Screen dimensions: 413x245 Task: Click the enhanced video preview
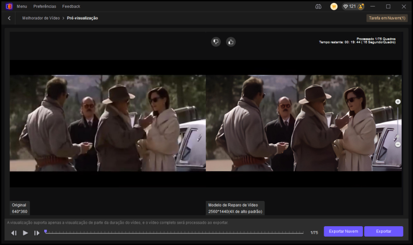304,123
